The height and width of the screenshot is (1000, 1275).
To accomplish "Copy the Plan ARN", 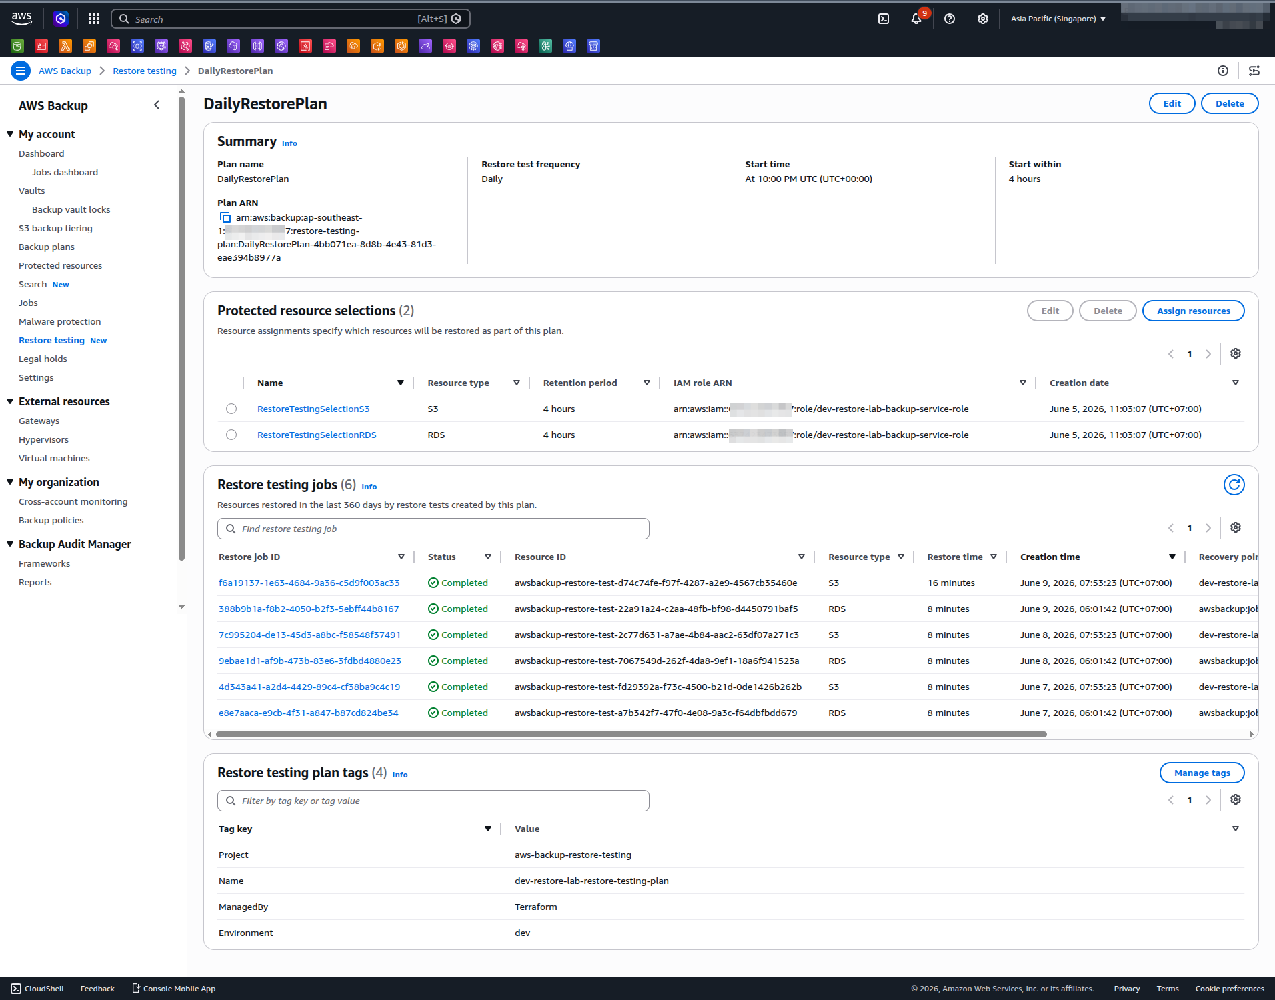I will 225,217.
